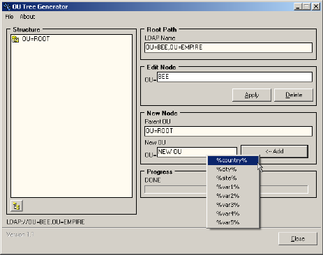Click the Close button at bottom
323x255 pixels.
point(298,238)
